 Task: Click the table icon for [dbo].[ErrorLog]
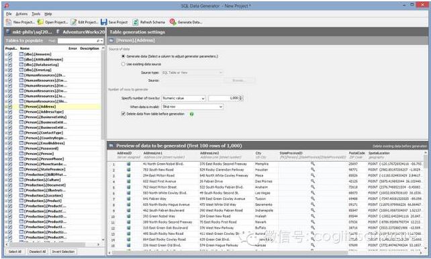tap(21, 70)
